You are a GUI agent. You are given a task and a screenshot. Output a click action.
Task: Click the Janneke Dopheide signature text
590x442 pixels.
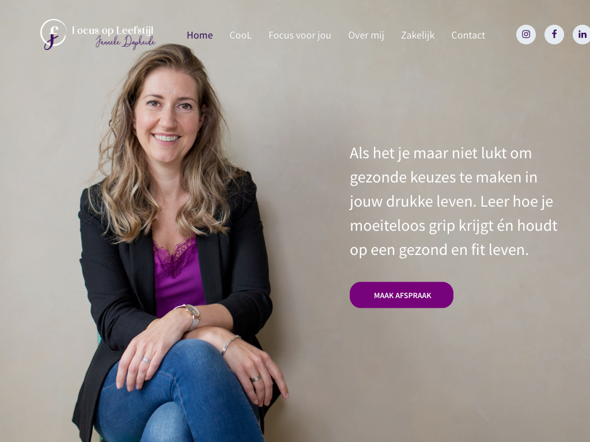pyautogui.click(x=125, y=43)
